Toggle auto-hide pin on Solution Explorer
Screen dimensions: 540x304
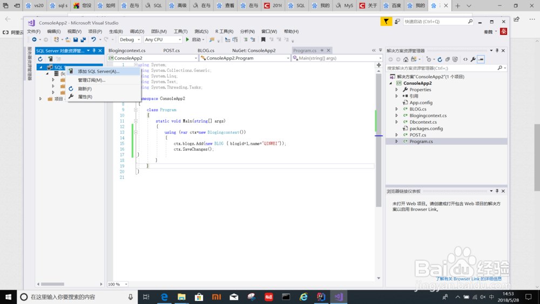[497, 51]
